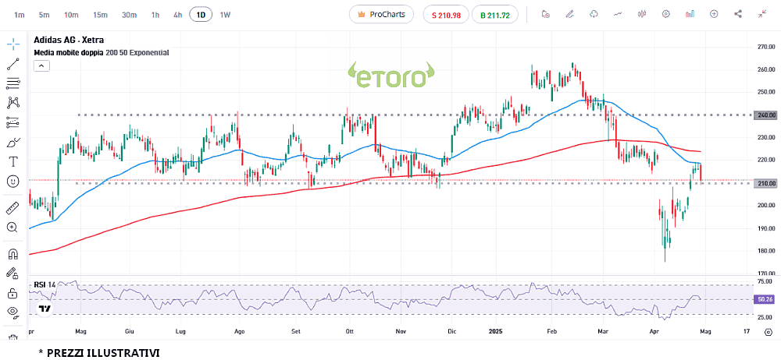Switch to the 1W timeframe
781x360 pixels.
coord(225,15)
